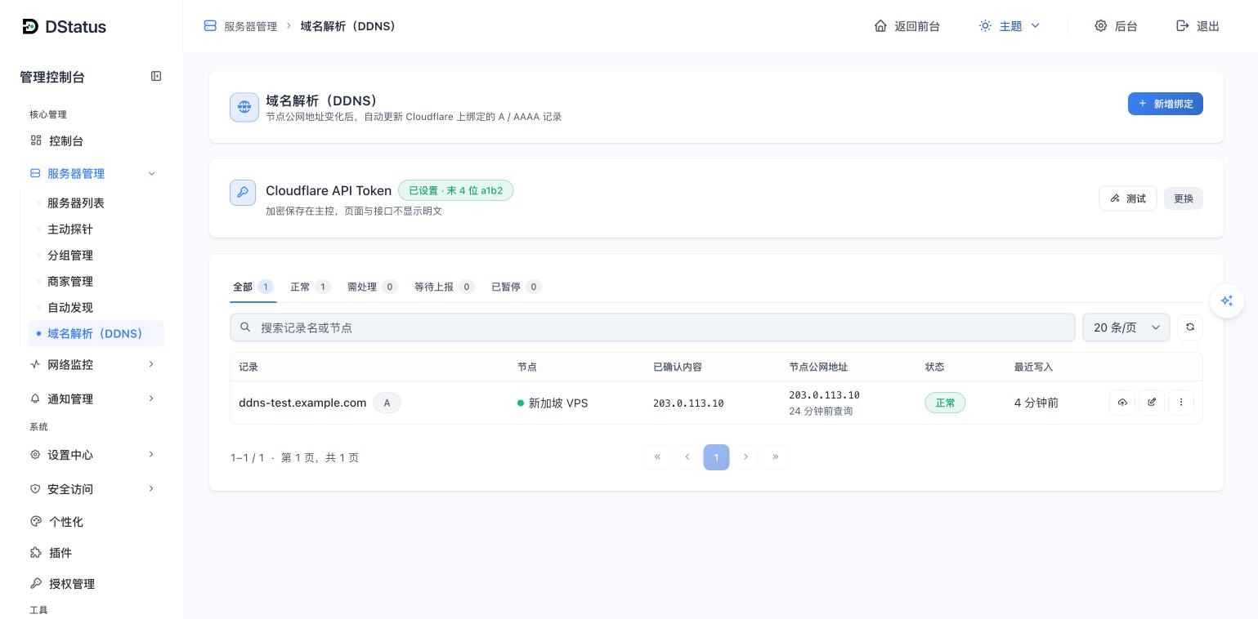Switch to the 等待上报 tab
The height and width of the screenshot is (619, 1258).
444,287
